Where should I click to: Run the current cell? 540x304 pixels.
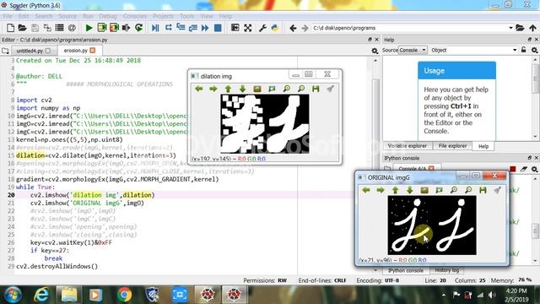(x=101, y=28)
